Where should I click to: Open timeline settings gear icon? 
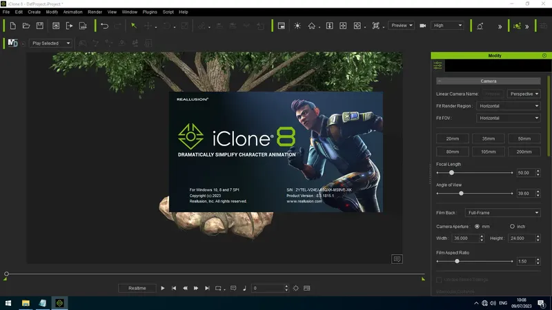tap(296, 288)
